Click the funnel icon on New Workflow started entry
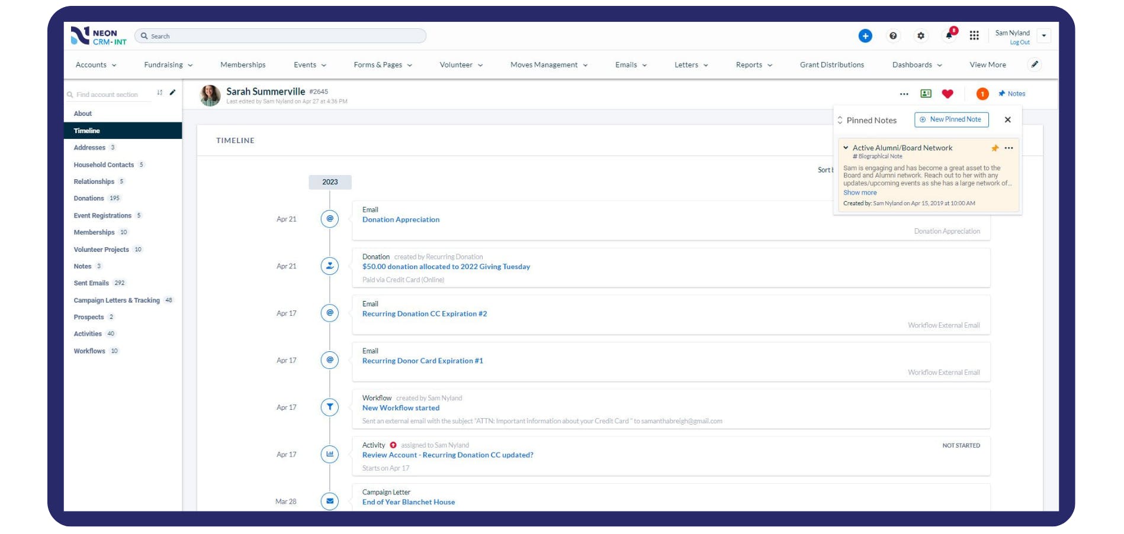 coord(329,407)
